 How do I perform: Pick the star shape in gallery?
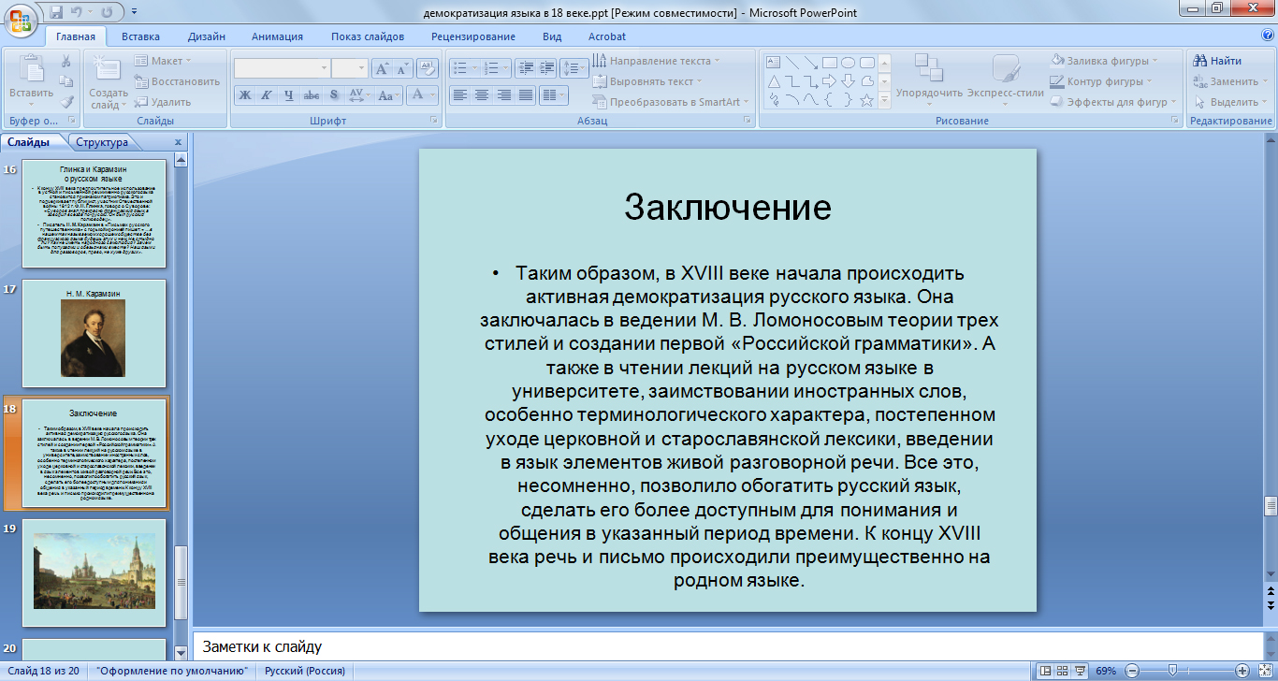tap(866, 100)
